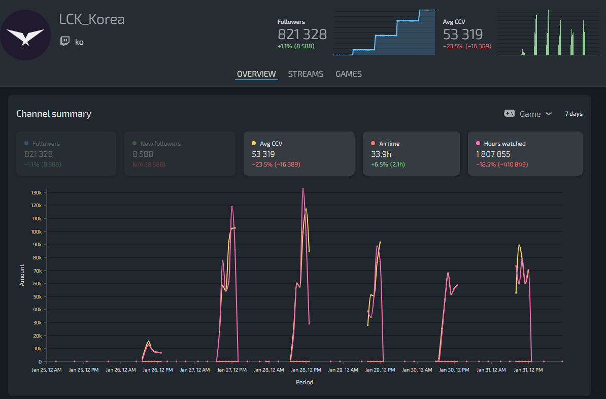
Task: Open the 7 days period selector
Action: tap(574, 114)
